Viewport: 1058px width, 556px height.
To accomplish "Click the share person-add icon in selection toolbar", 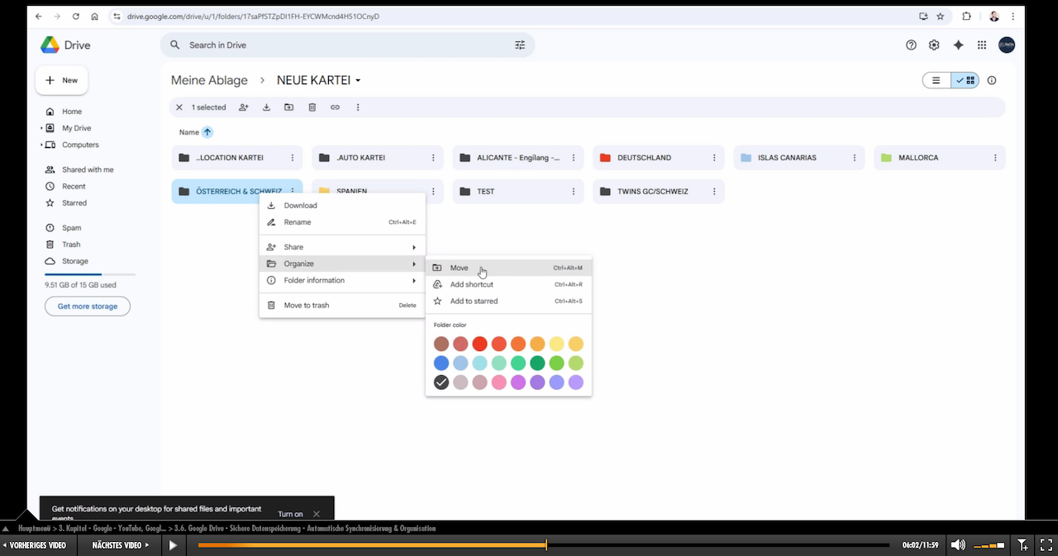I will tap(244, 107).
